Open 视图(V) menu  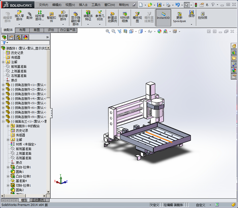[x=70, y=5]
